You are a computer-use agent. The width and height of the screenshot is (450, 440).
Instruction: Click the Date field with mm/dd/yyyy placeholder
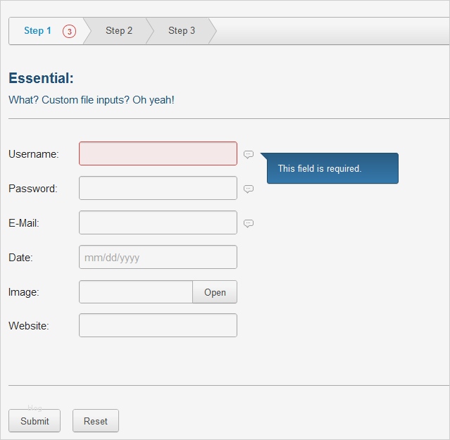(158, 257)
